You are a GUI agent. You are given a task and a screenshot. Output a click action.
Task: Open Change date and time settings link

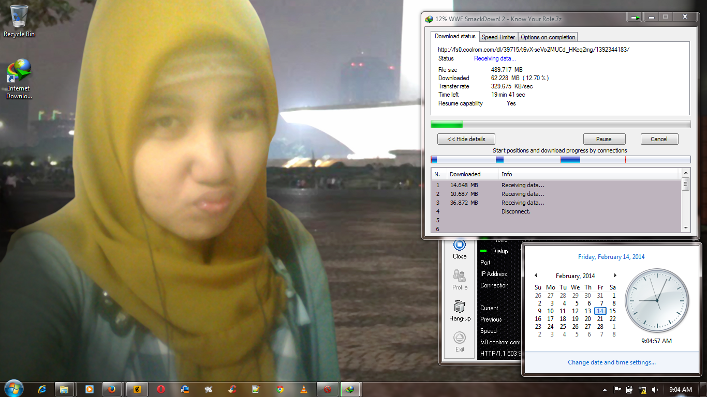(612, 362)
